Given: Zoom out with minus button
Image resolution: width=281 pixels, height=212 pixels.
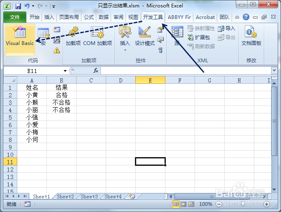Looking at the screenshot, I should pos(218,204).
